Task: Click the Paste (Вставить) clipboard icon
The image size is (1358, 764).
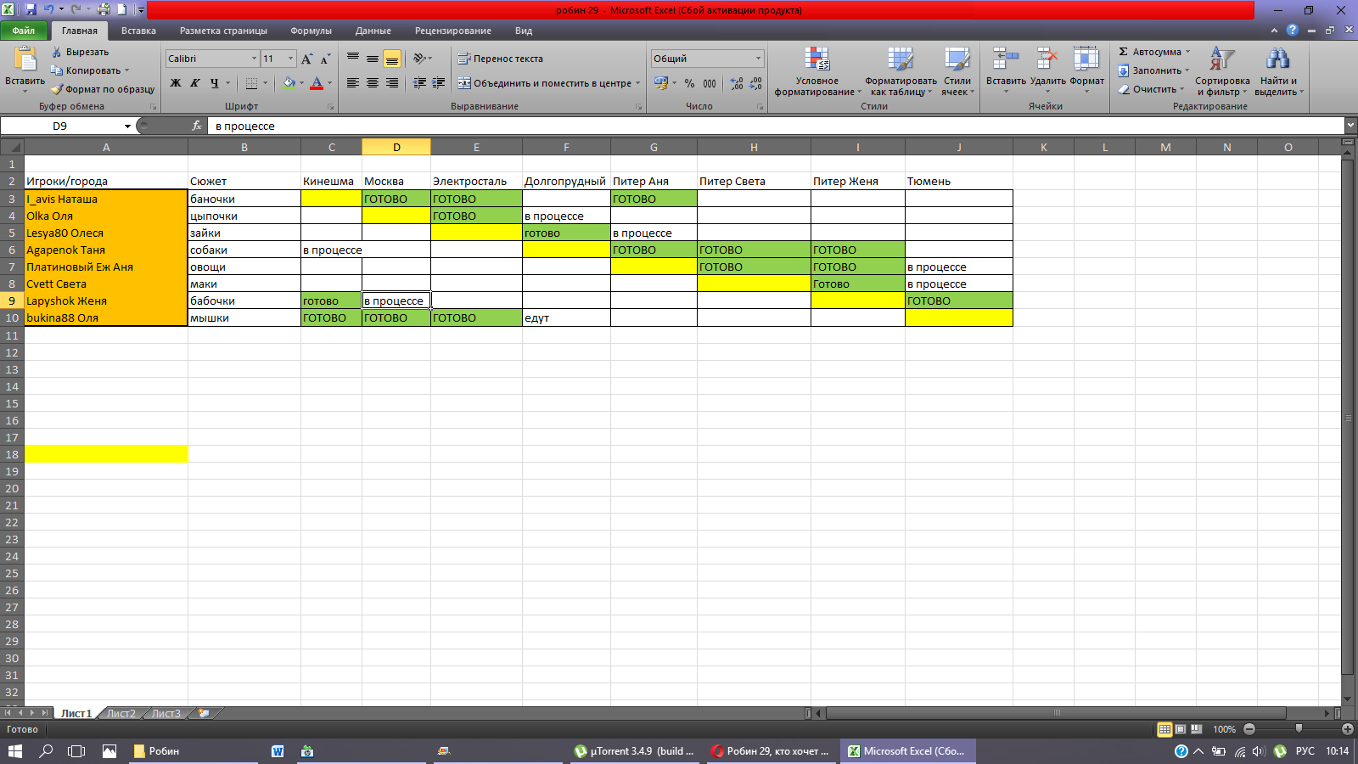Action: tap(25, 59)
